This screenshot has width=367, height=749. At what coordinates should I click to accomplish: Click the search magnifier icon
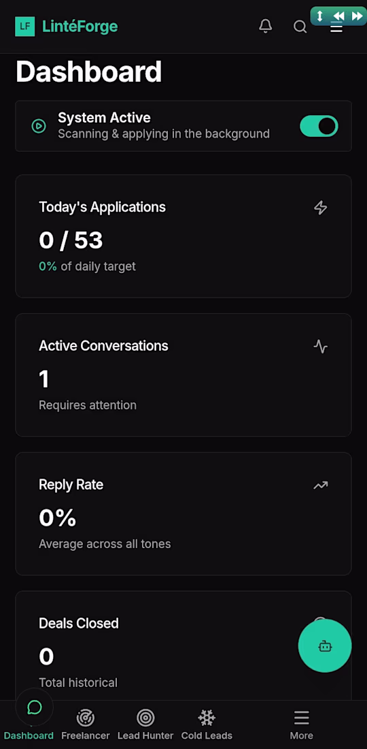300,27
